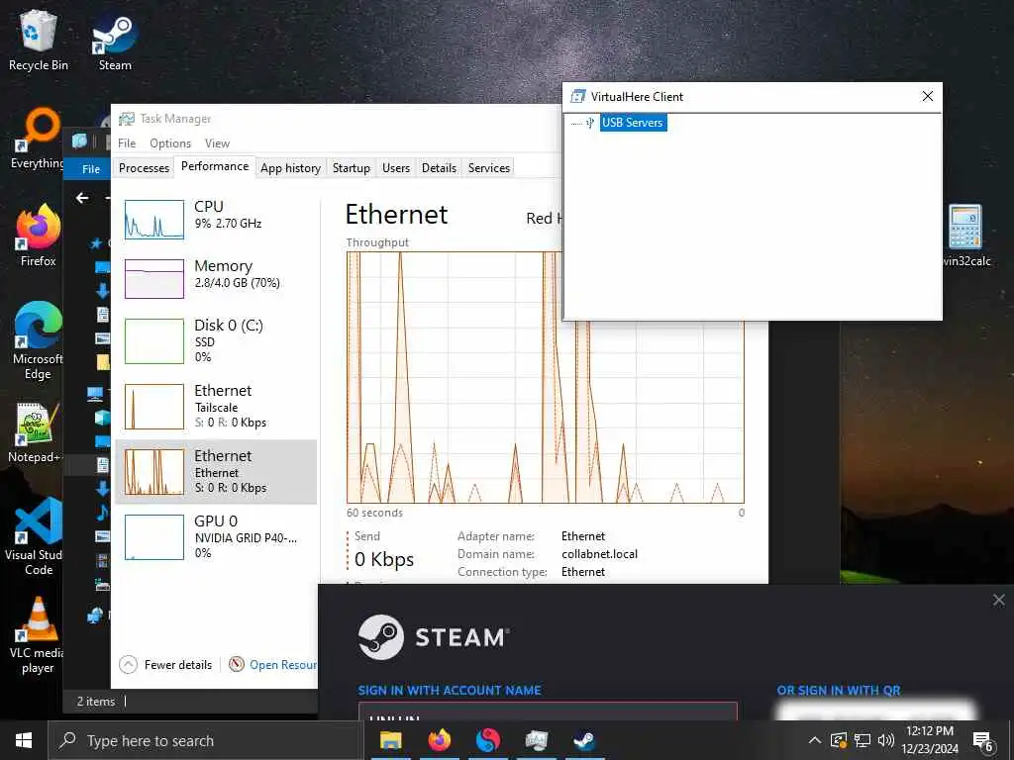Screen dimensions: 1014x760
Task: Close the Steam sign-in window
Action: pyautogui.click(x=998, y=600)
